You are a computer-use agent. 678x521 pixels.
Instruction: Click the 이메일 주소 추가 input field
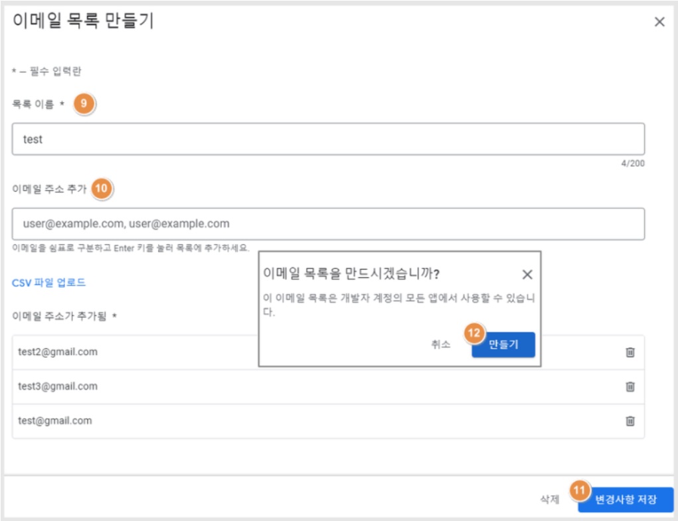pos(328,224)
